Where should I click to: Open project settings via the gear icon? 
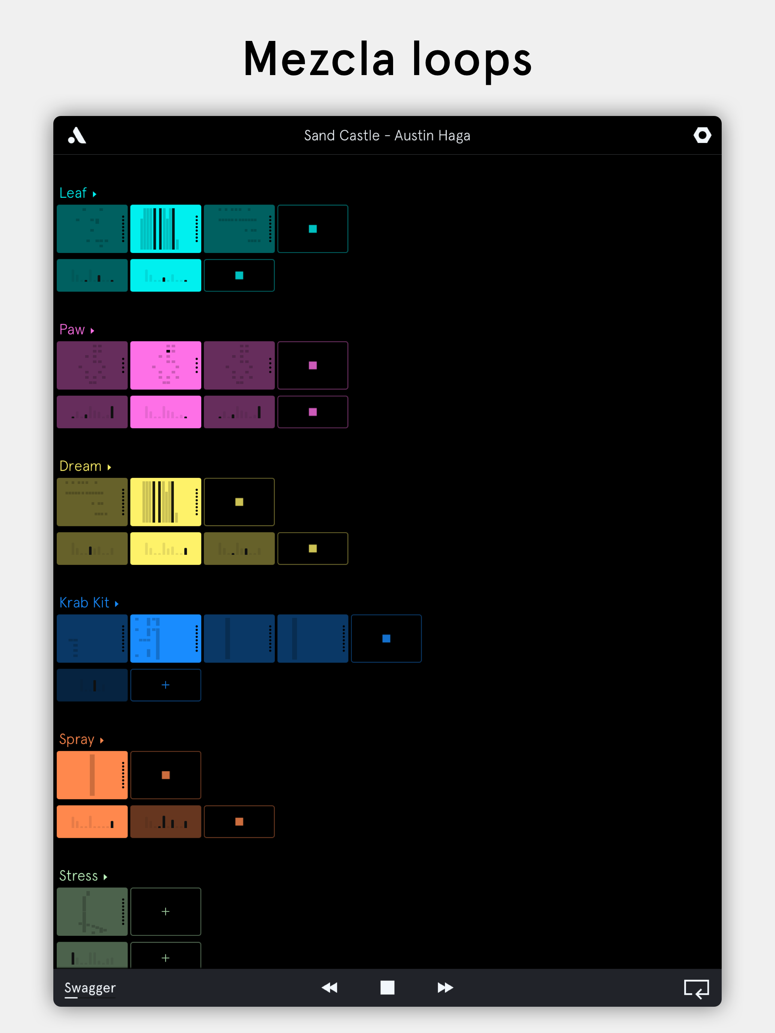[702, 136]
